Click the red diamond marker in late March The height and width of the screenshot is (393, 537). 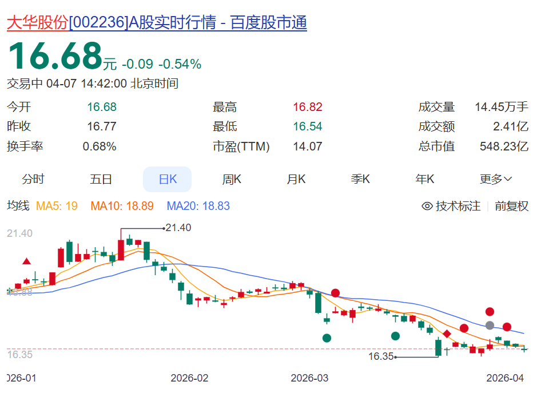(447, 333)
